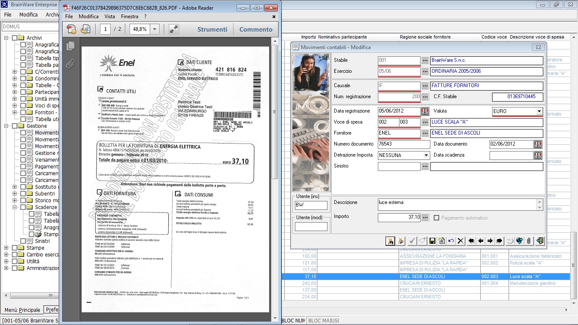This screenshot has width=578, height=325.
Task: Click the lookup (...) button next to Fornitore
Action: click(x=425, y=133)
